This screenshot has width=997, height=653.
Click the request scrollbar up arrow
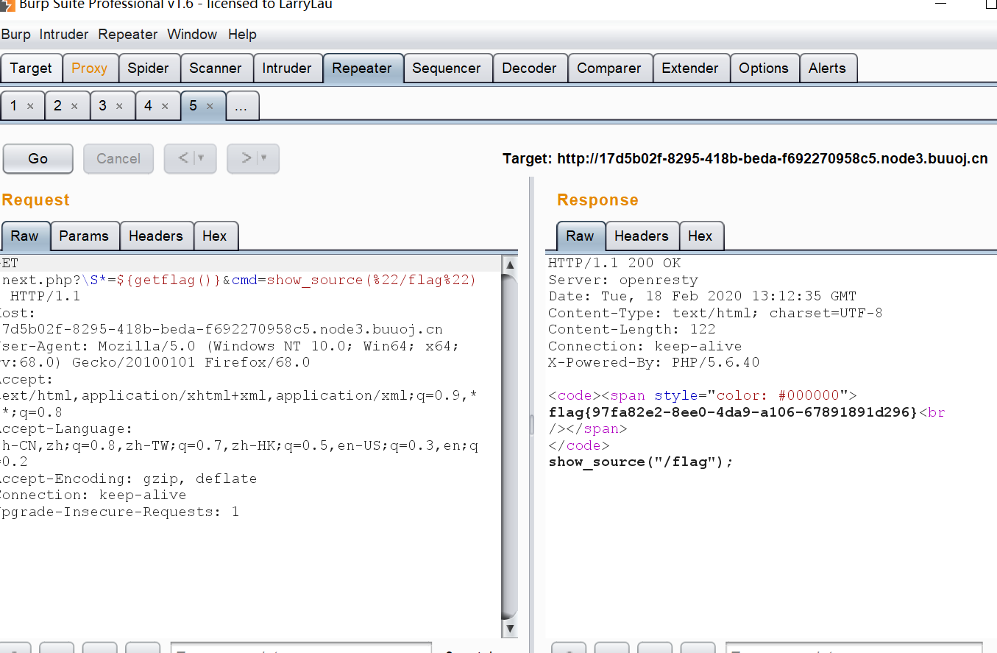[x=509, y=264]
